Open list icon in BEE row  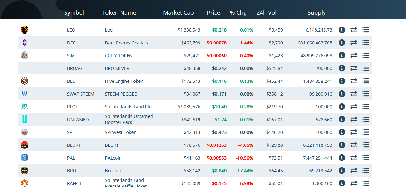pyautogui.click(x=366, y=81)
